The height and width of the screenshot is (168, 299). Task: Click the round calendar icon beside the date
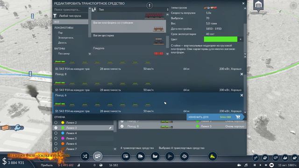click(x=271, y=165)
